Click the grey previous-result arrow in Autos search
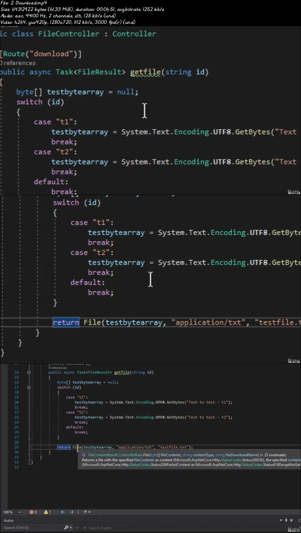The width and height of the screenshot is (301, 533). pyautogui.click(x=78, y=528)
